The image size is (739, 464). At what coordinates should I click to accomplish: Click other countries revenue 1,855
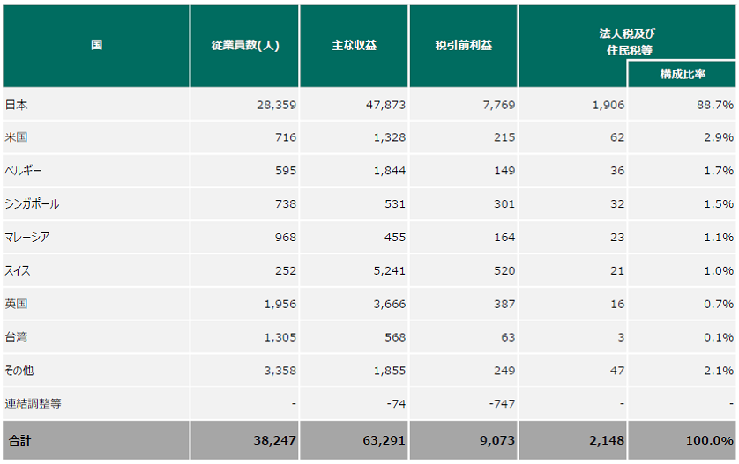[x=389, y=371]
